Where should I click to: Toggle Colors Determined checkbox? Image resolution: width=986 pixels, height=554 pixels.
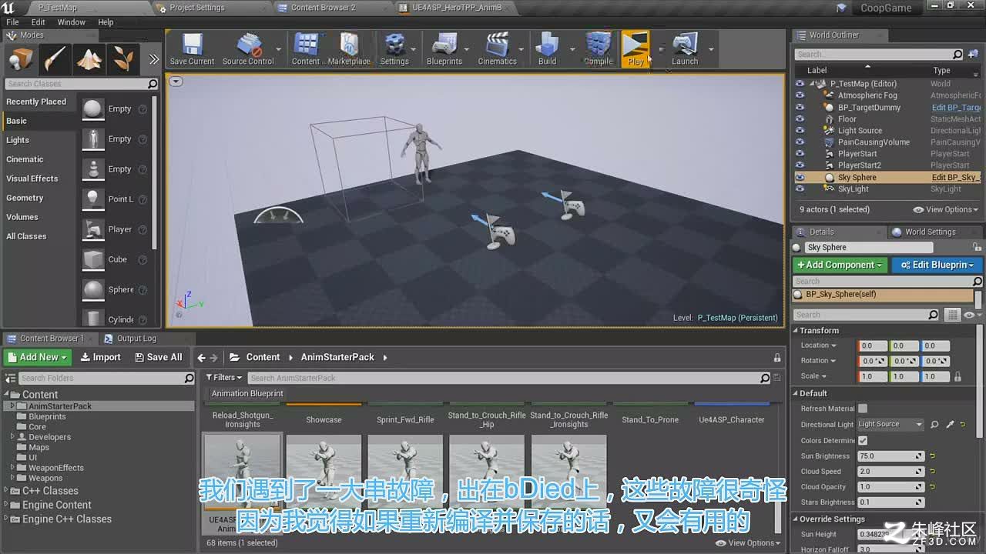(863, 440)
